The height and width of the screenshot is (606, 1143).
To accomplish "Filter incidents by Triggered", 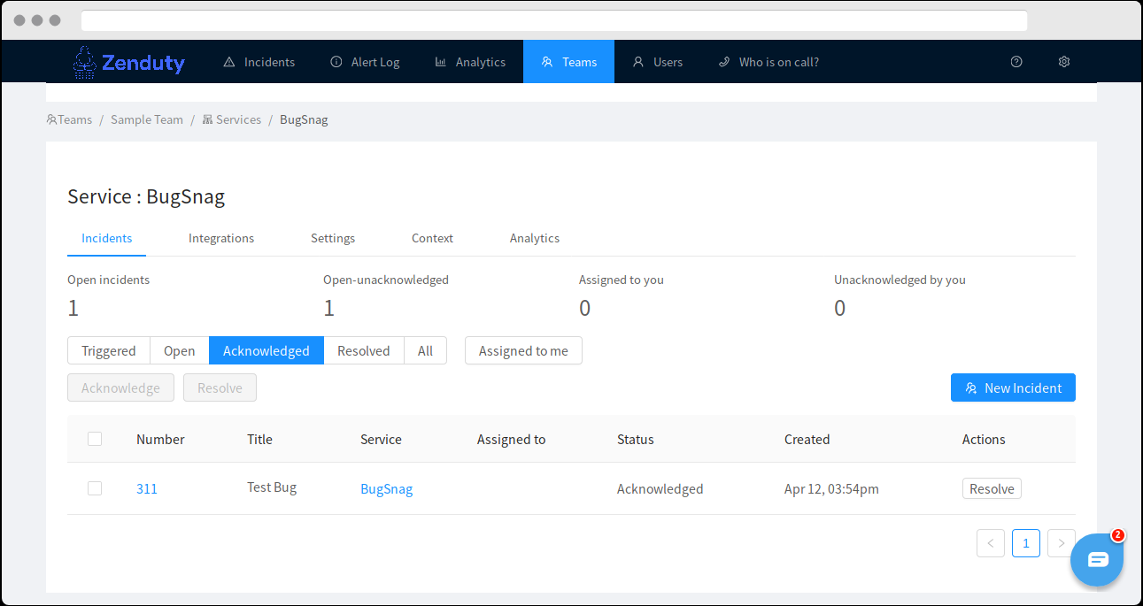I will coord(109,350).
